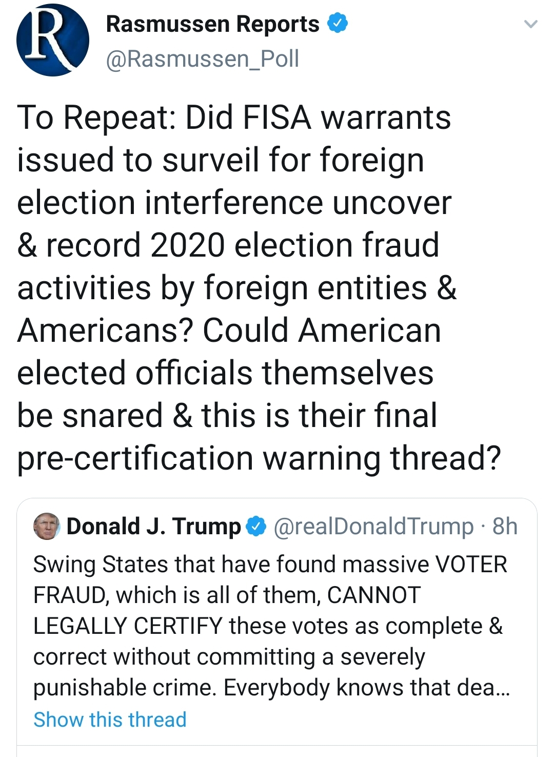Tap the "FISA warrants" phrase in the tweet
Screen dimensions: 554x757
347,117
